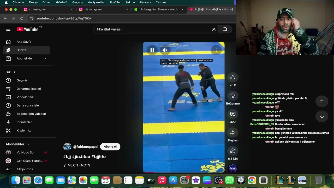The height and width of the screenshot is (188, 334).
Task: Open the Yardım menu
Action: click(161, 2)
